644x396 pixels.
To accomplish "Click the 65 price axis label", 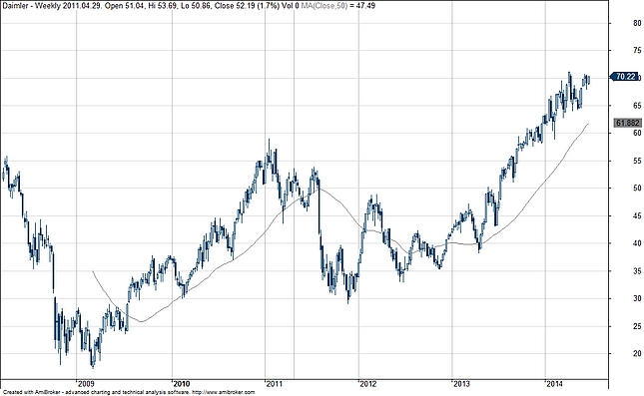I will click(x=637, y=106).
